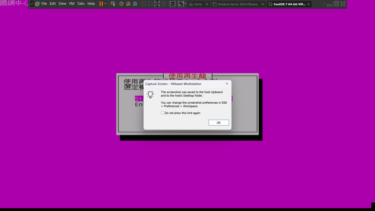This screenshot has width=375, height=211.
Task: Open the snapshot manager icon
Action: [x=135, y=4]
